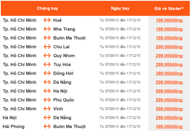Open the Phú Quốc 299.000đồng price link
This screenshot has width=190, height=131.
pos(169,100)
